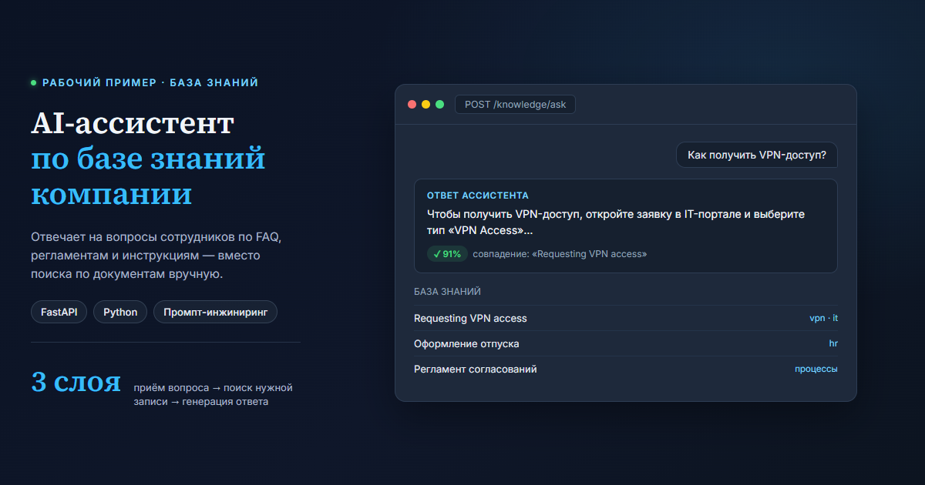Screen dimensions: 925x485
Task: Select the Python tag
Action: 120,312
